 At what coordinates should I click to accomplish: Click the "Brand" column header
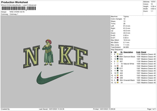[144, 52]
